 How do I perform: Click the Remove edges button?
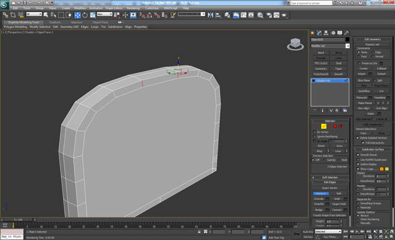pos(321,194)
